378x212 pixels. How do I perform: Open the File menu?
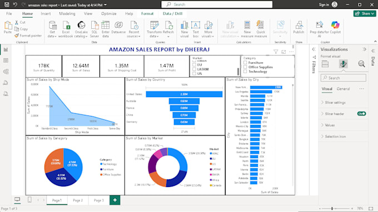pyautogui.click(x=9, y=14)
